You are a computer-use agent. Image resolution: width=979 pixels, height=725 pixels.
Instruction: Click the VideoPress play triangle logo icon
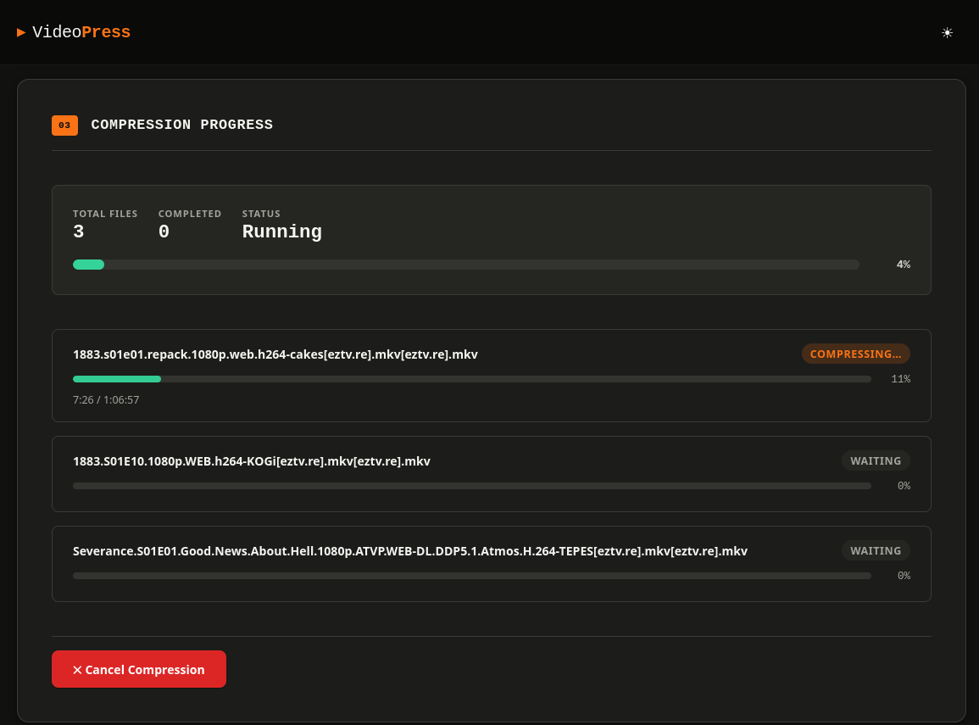tap(21, 33)
